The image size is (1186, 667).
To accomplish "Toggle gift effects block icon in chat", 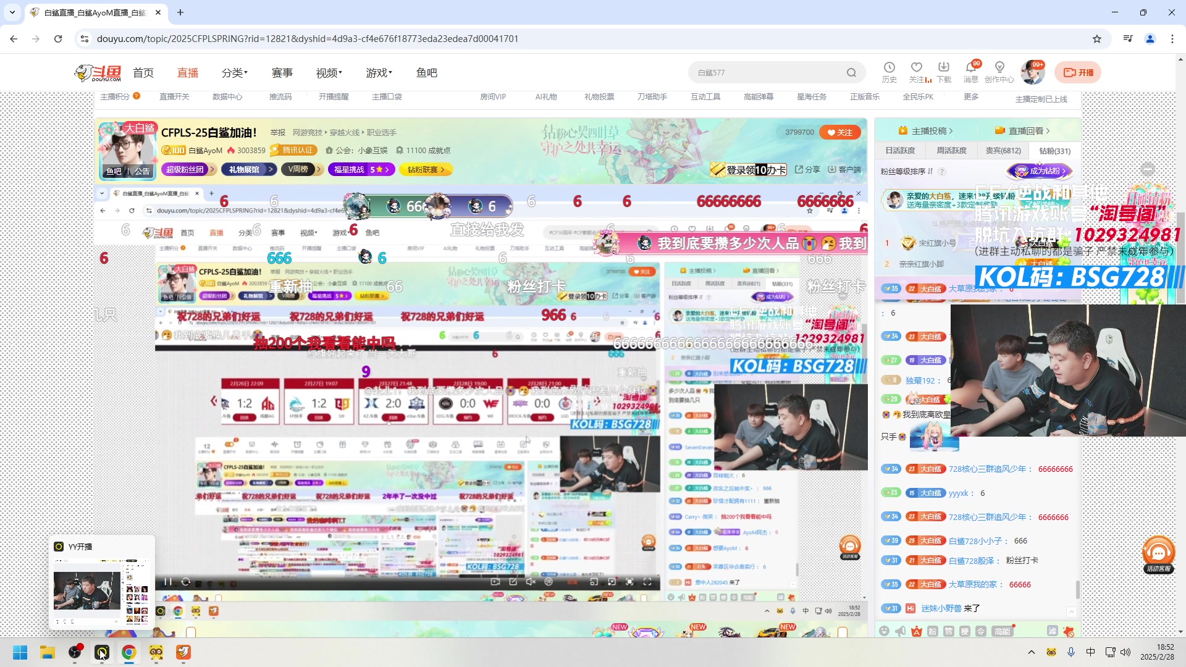I will point(1069,631).
